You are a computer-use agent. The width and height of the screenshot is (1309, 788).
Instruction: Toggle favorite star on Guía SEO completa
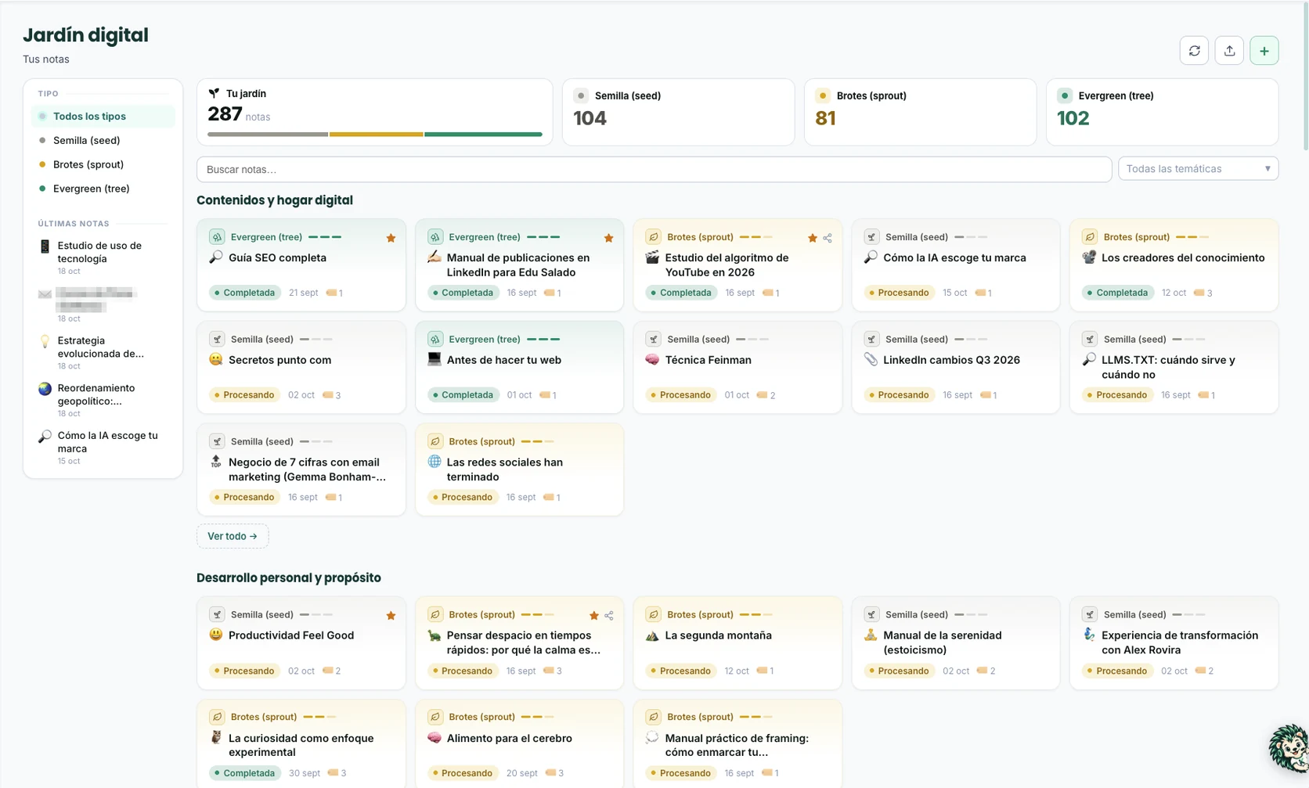click(391, 238)
